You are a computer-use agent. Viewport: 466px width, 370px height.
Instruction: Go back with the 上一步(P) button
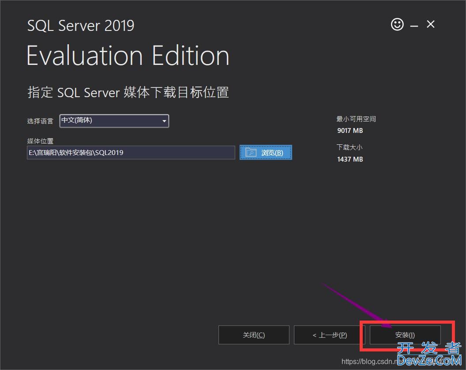(329, 335)
